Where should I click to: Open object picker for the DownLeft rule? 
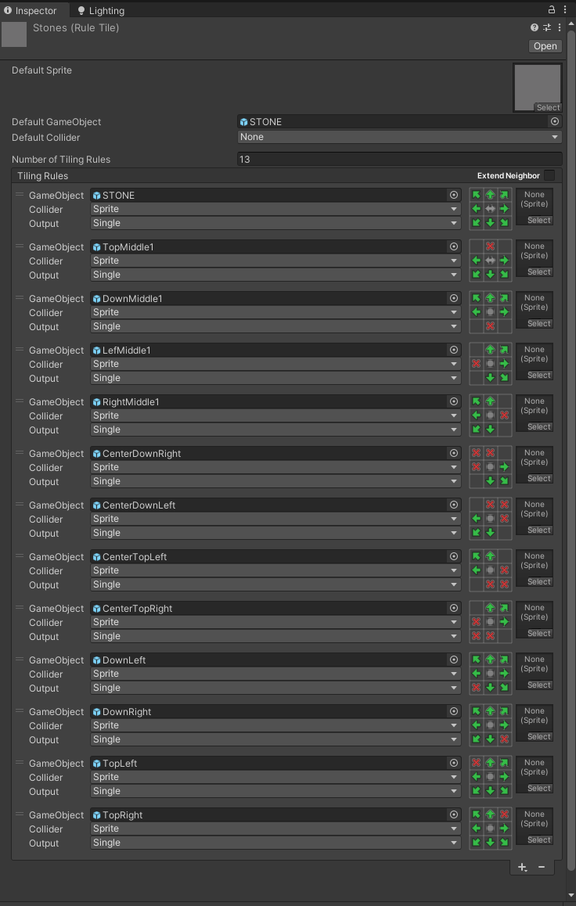[x=454, y=660]
